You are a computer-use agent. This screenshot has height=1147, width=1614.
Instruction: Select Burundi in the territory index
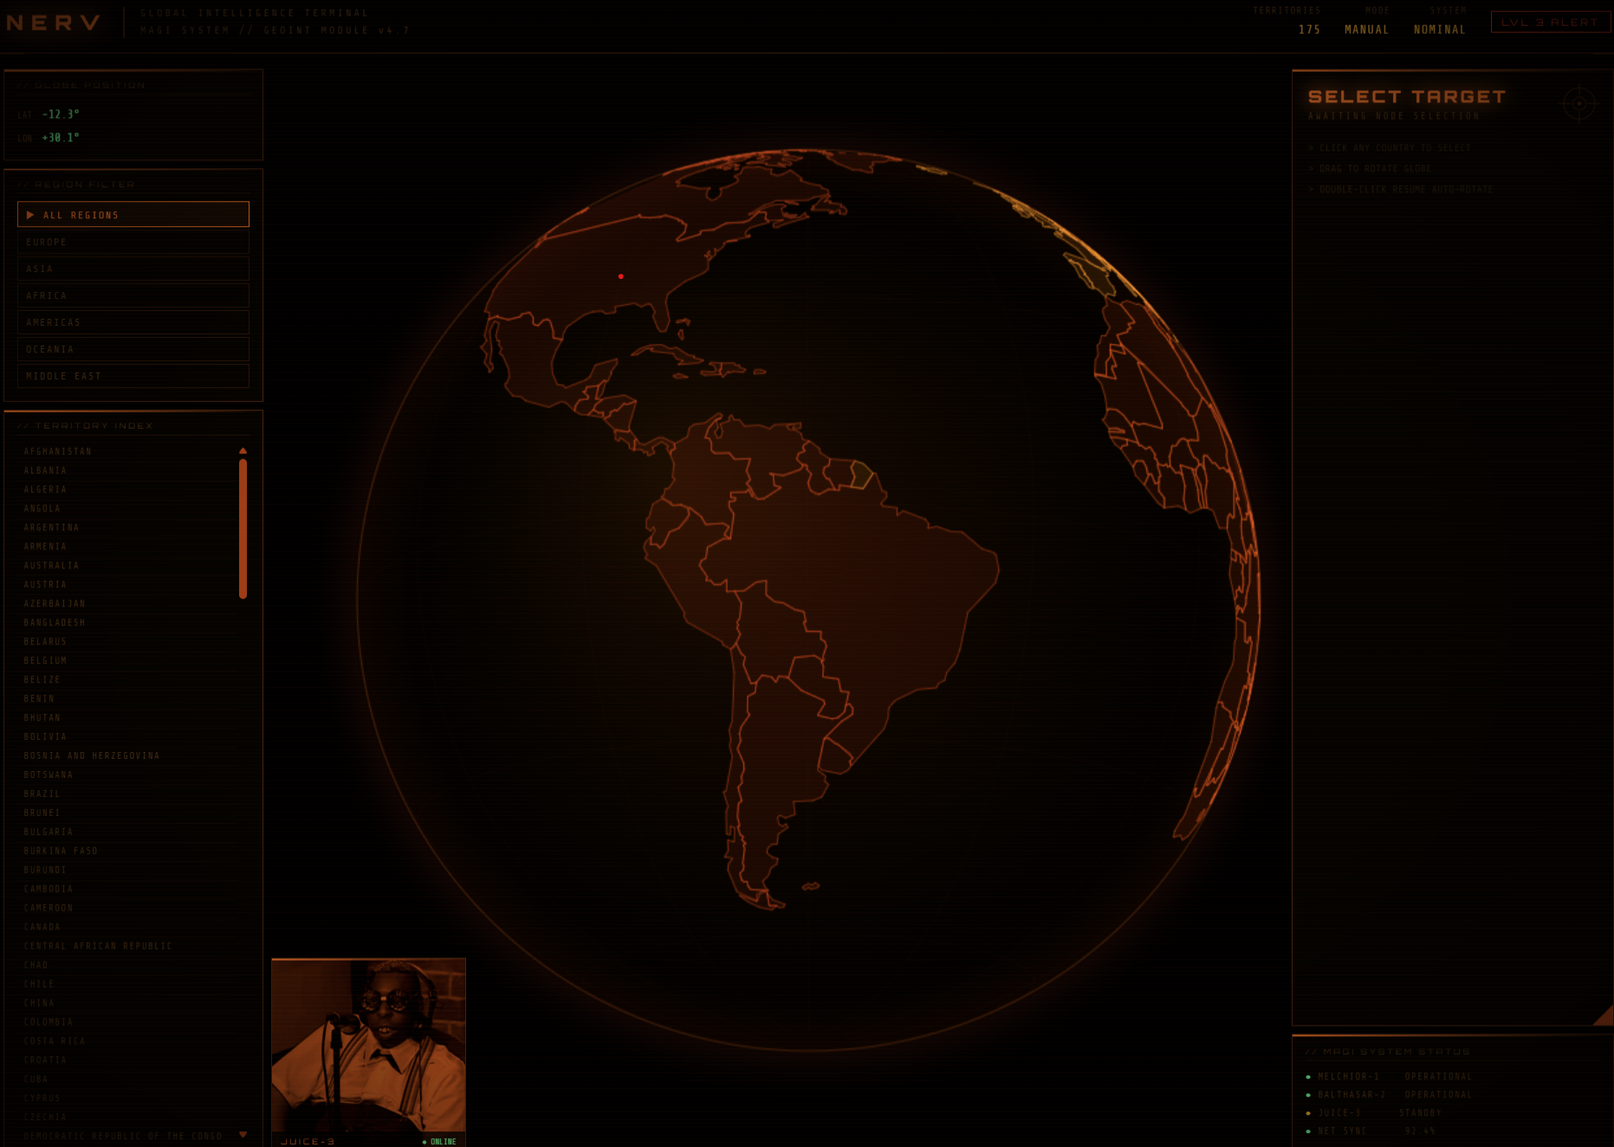click(x=126, y=871)
